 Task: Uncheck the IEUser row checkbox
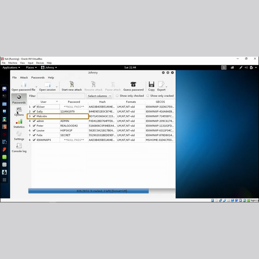pos(34,107)
